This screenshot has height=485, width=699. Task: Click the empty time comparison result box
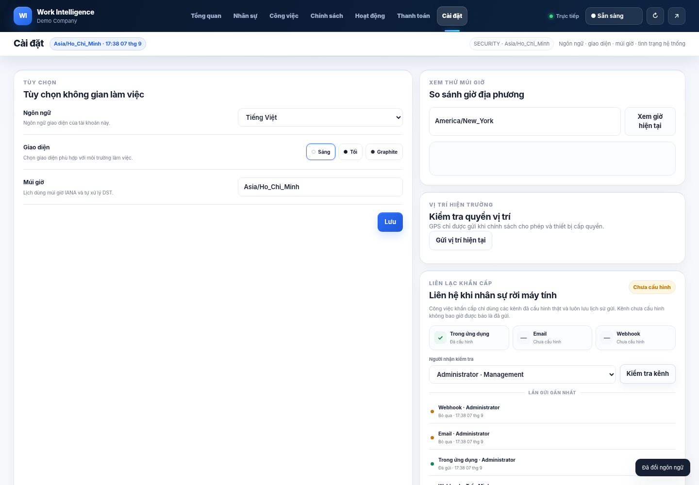(x=552, y=159)
